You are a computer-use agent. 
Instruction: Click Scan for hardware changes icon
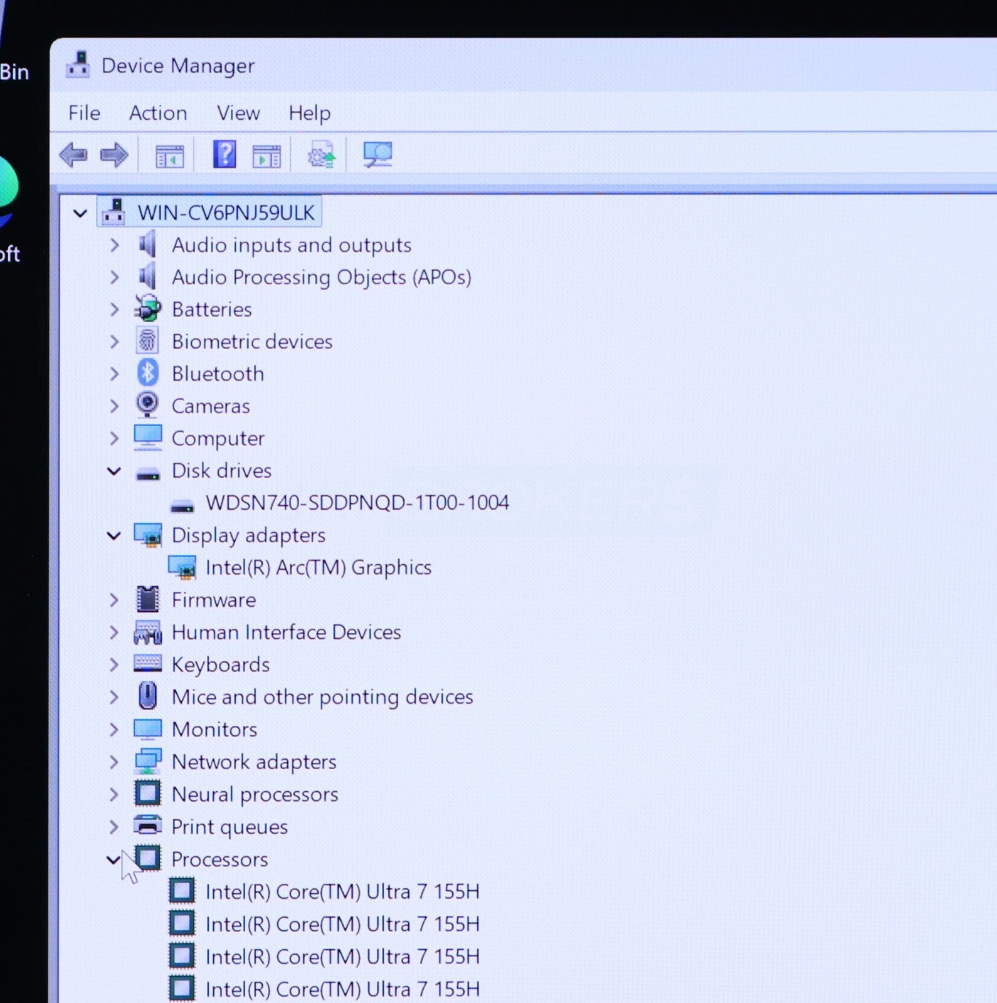click(377, 154)
